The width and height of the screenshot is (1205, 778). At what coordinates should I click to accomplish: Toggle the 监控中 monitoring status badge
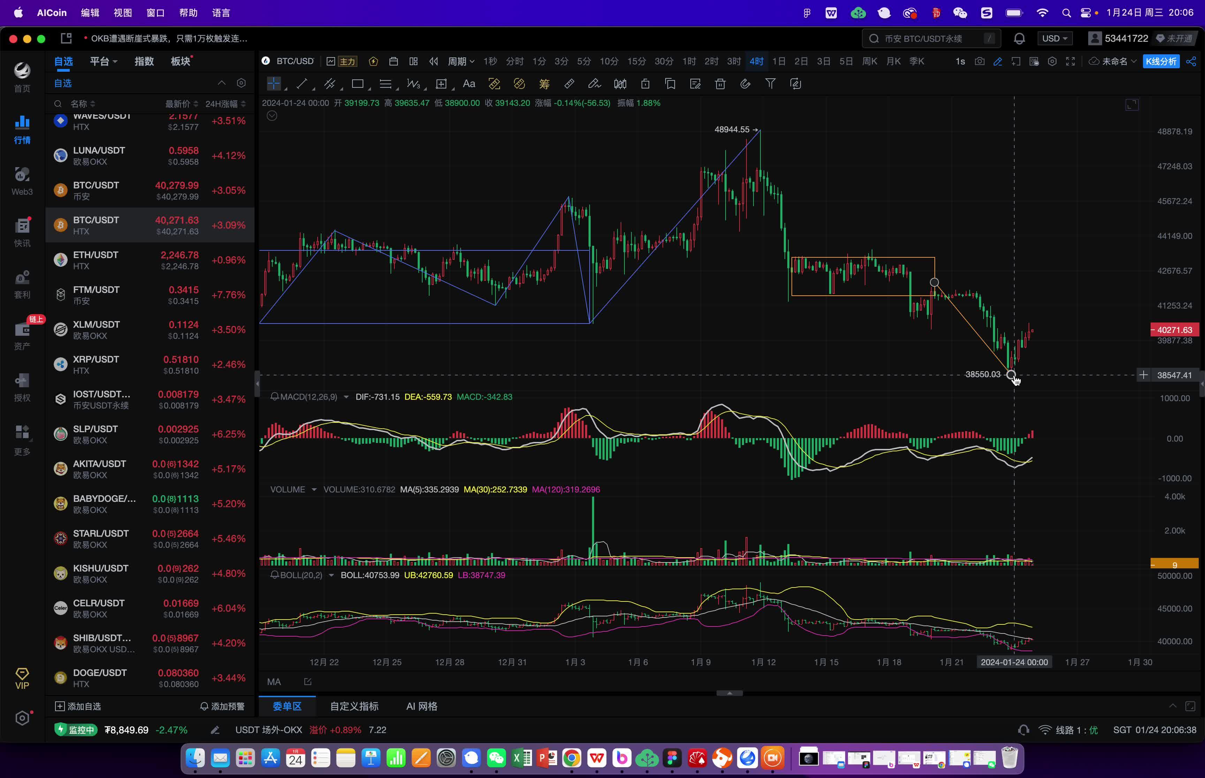(75, 730)
